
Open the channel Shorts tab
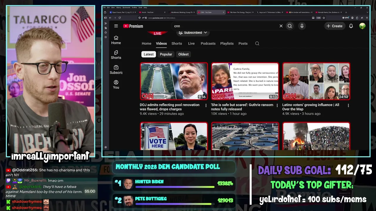coord(177,43)
